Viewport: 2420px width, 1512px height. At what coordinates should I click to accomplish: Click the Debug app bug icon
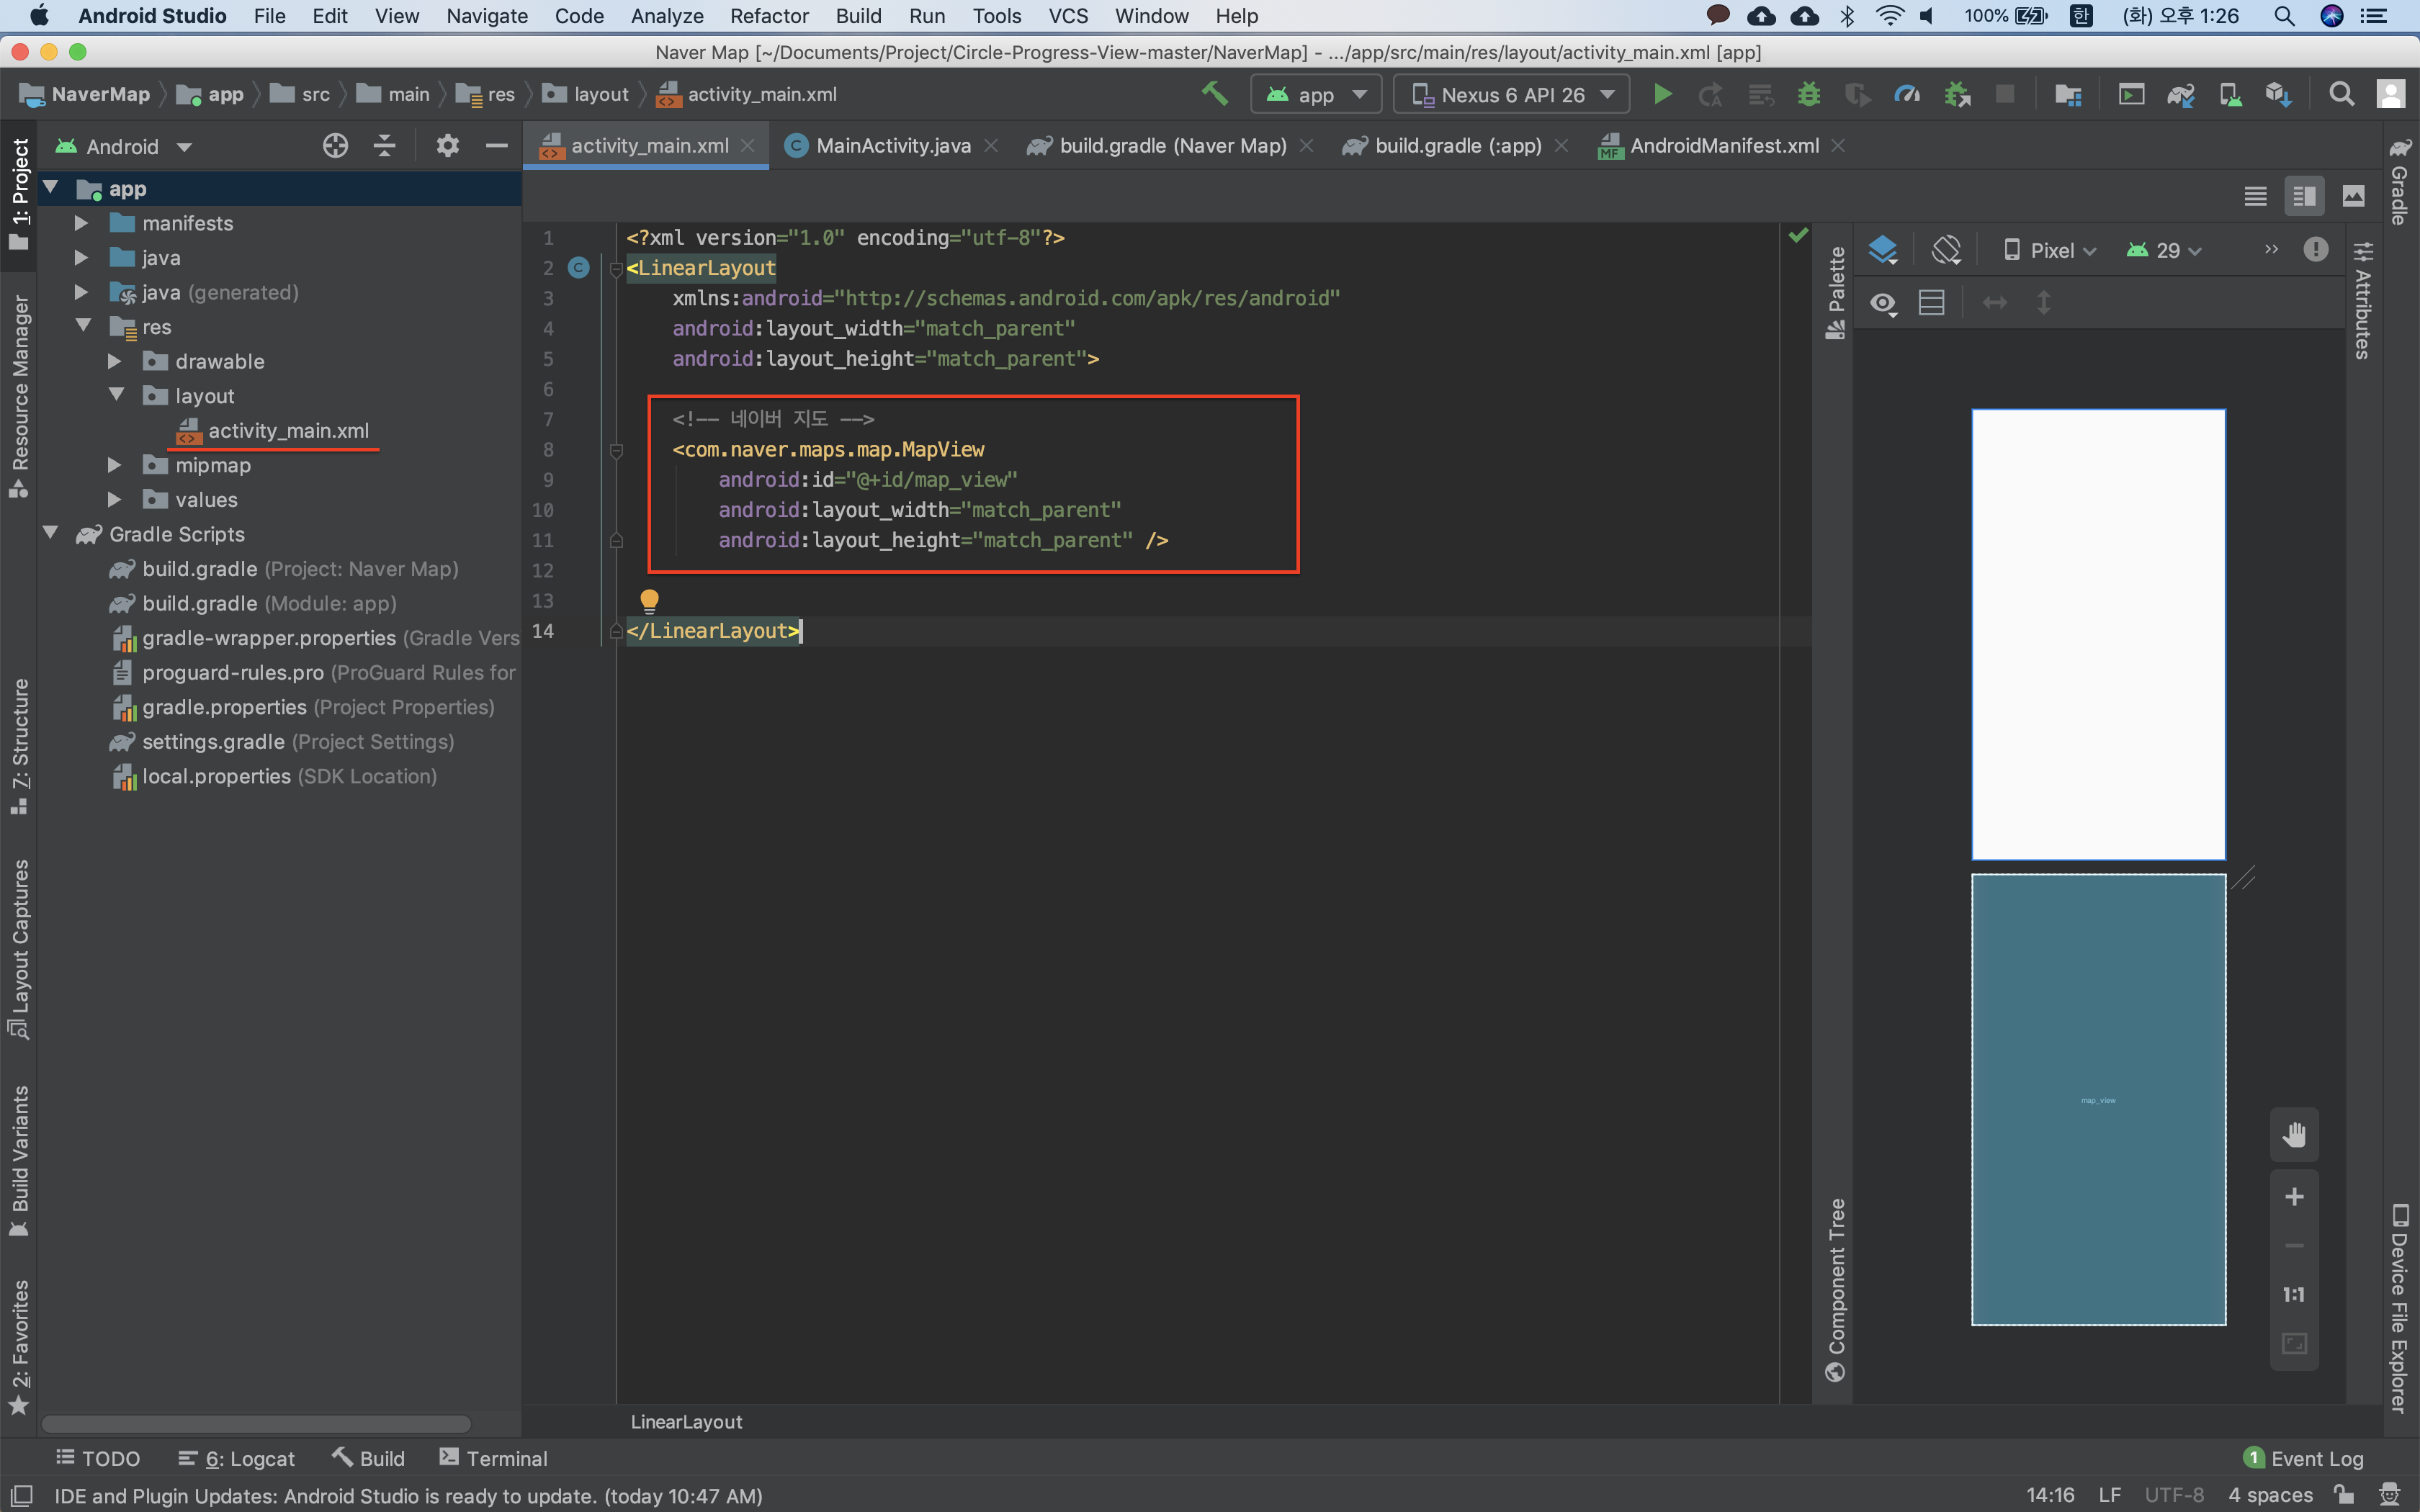[1809, 95]
